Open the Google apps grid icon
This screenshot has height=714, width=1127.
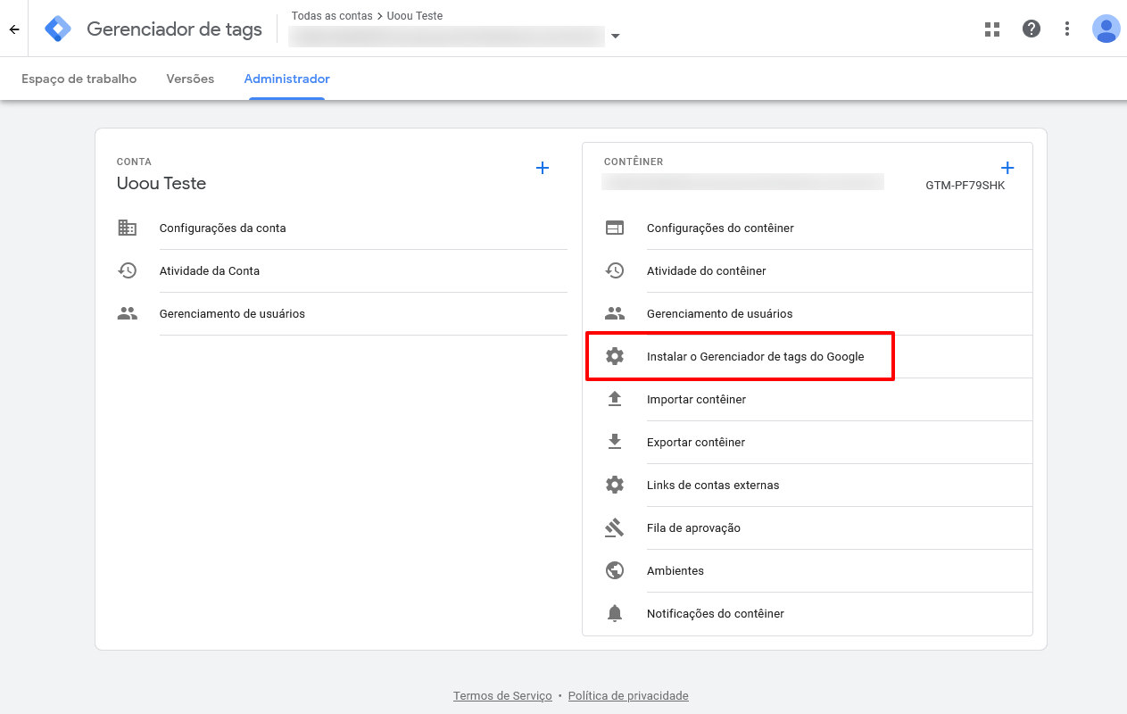tap(992, 29)
